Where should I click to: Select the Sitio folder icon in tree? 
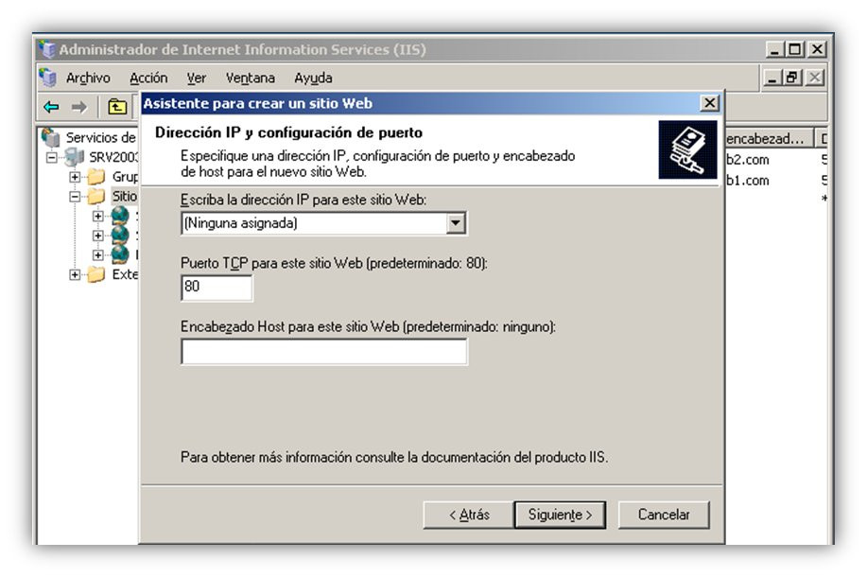[x=96, y=196]
